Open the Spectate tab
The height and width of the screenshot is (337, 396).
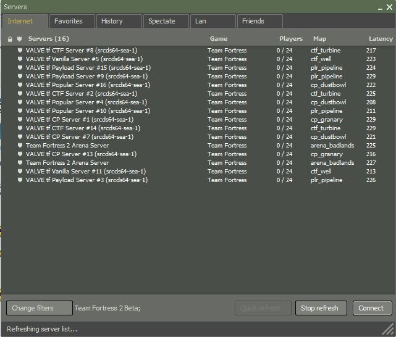point(166,21)
